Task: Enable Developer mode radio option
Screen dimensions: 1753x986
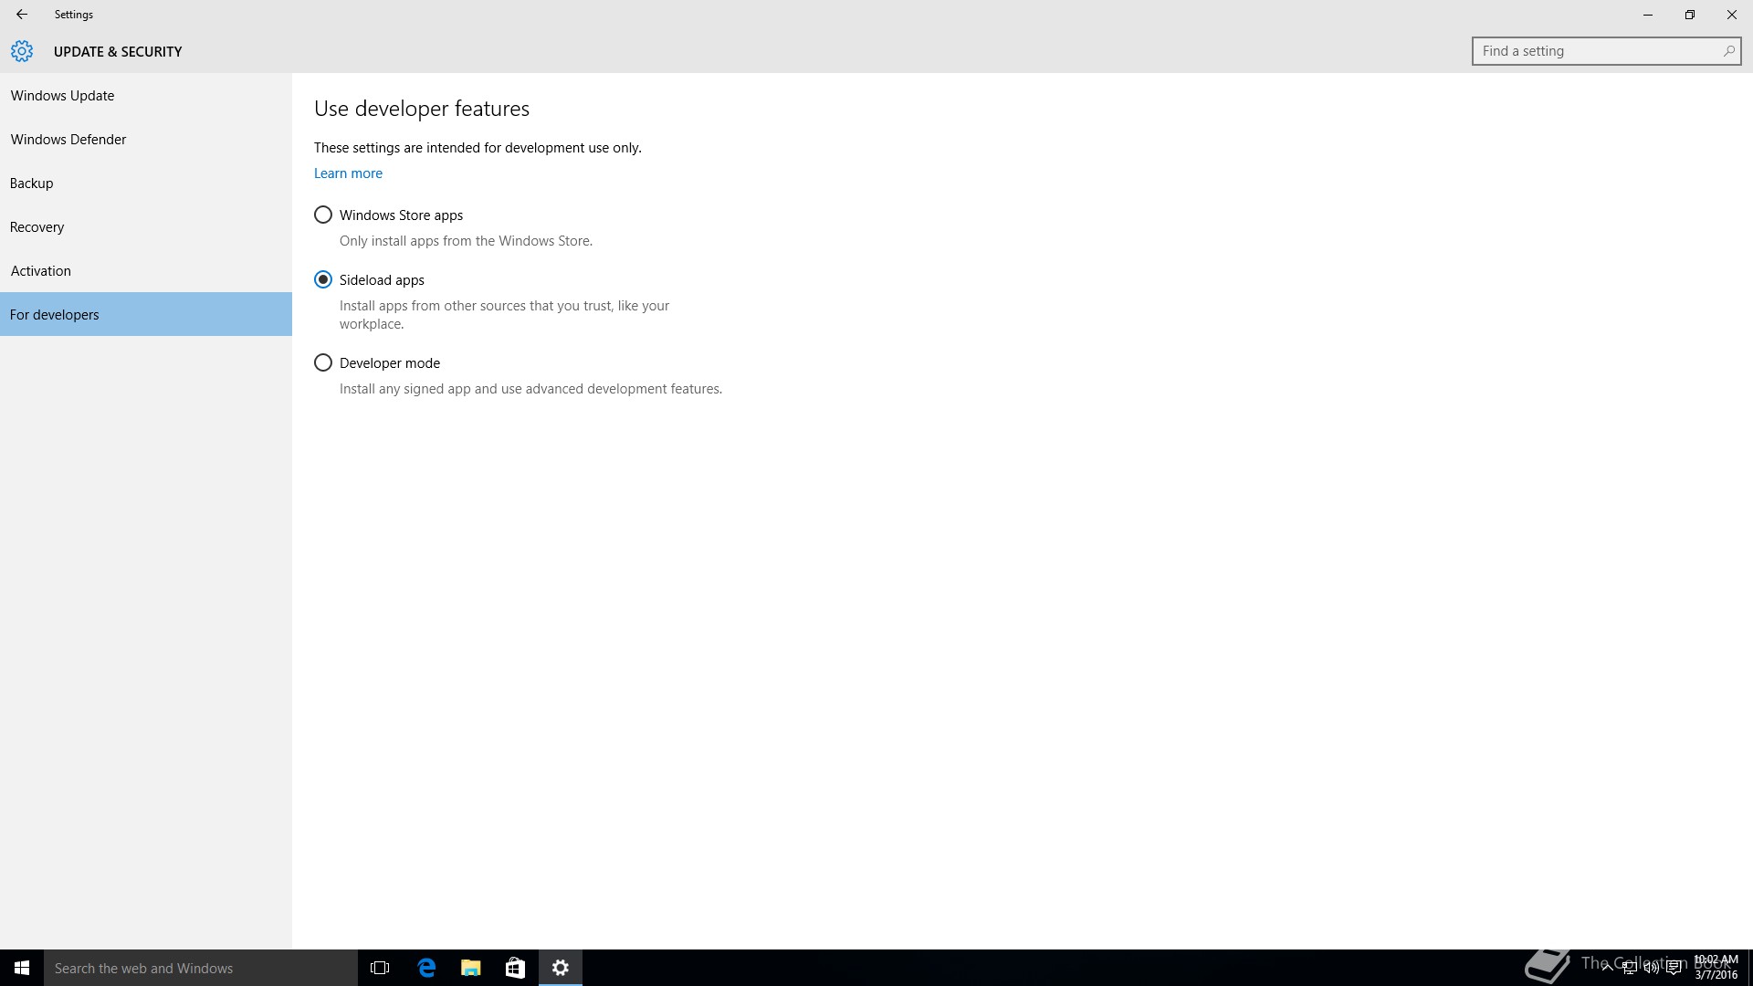Action: tap(323, 363)
